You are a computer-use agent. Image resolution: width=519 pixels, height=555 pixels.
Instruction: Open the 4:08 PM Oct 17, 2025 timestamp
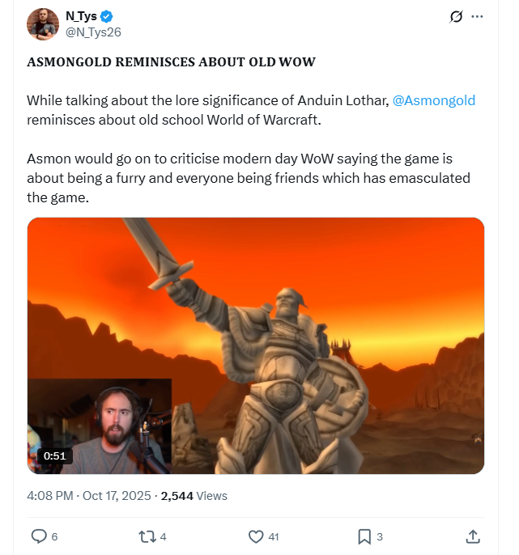tap(89, 495)
